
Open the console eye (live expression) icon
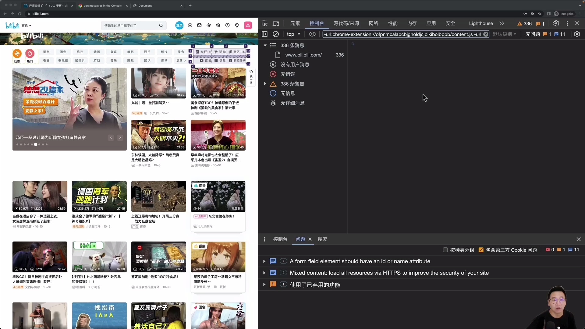pyautogui.click(x=312, y=34)
